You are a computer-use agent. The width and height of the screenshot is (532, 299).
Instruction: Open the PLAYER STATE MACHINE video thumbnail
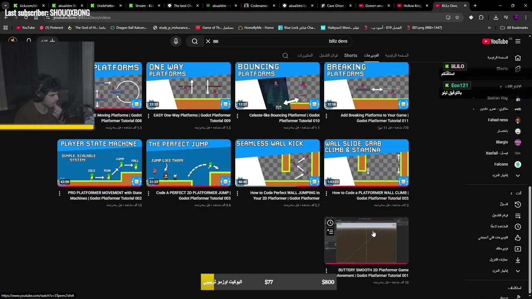click(x=99, y=163)
